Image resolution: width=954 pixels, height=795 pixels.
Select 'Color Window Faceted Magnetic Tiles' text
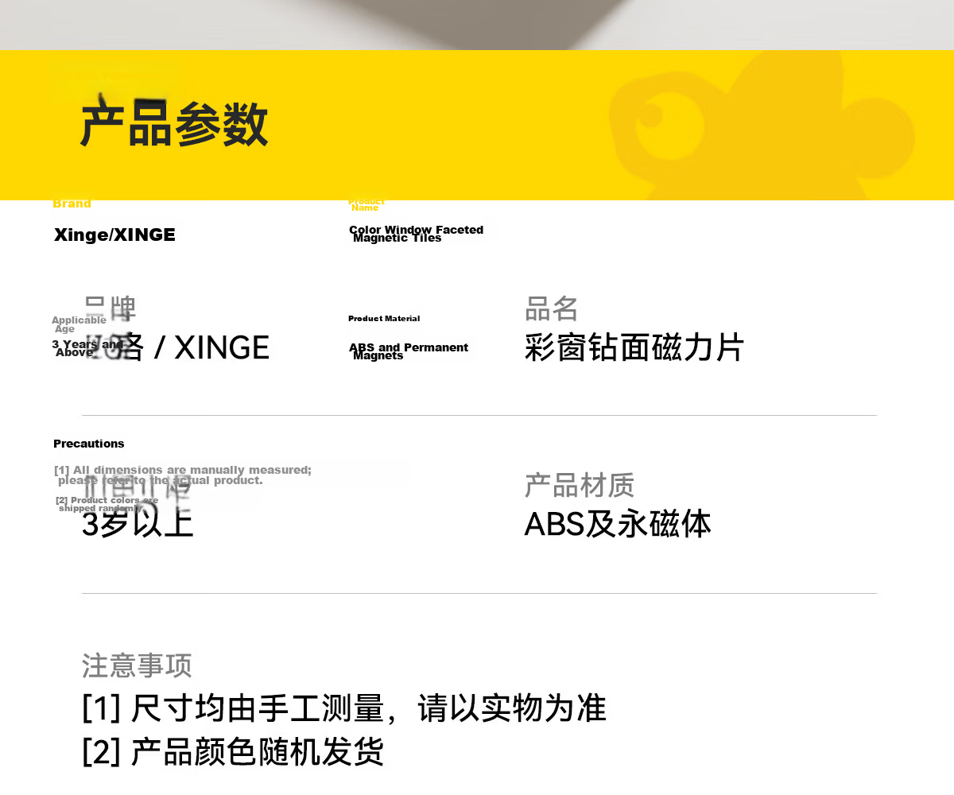tap(416, 234)
